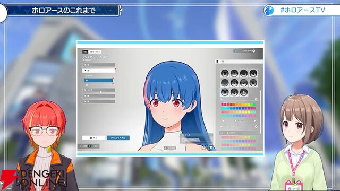Open the third collapsed category row
The height and width of the screenshot is (191, 340).
tap(99, 95)
